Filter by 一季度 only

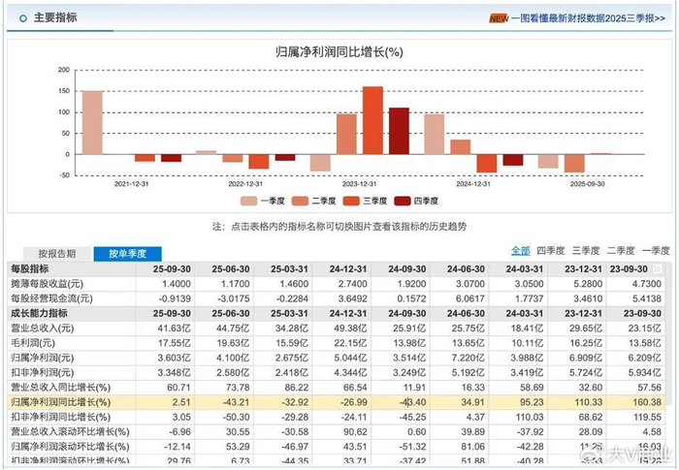pyautogui.click(x=656, y=251)
